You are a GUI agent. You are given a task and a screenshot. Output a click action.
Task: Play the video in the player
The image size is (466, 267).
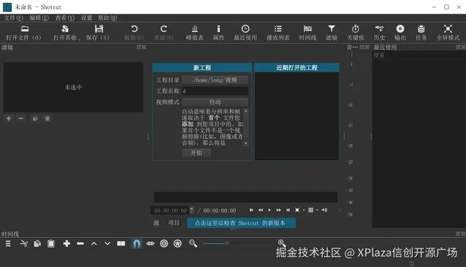coord(269,210)
